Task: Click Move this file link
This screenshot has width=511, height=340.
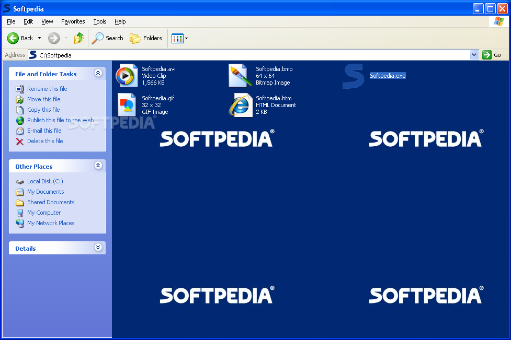Action: (43, 99)
